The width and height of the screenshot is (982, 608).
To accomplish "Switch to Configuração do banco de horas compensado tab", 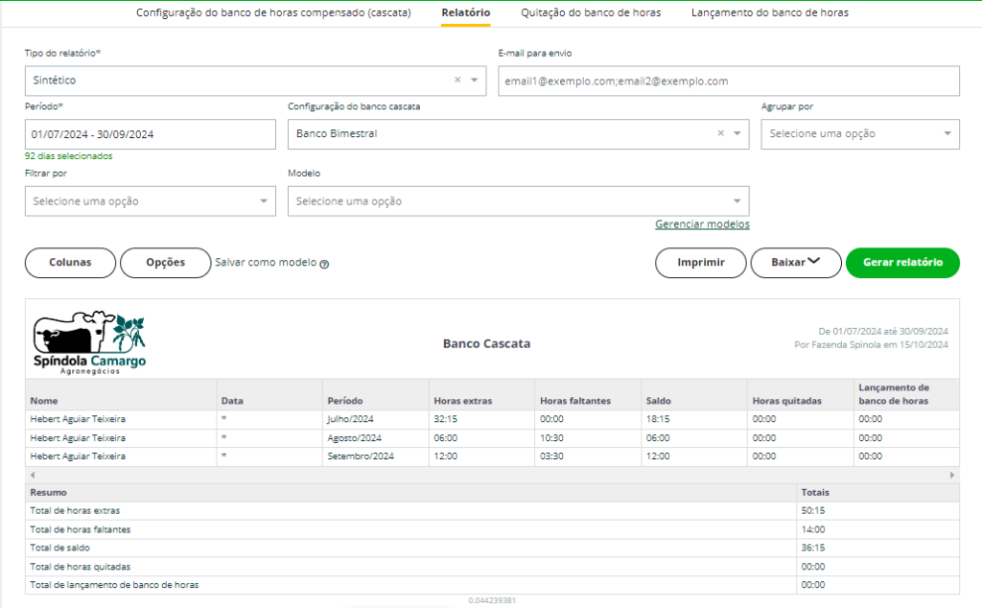I will coord(273,12).
